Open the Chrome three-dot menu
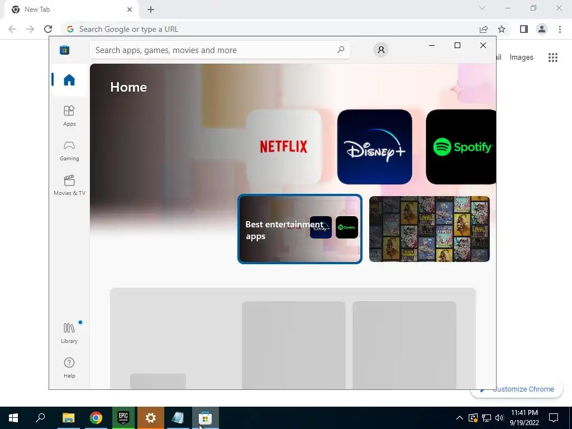 [x=560, y=29]
